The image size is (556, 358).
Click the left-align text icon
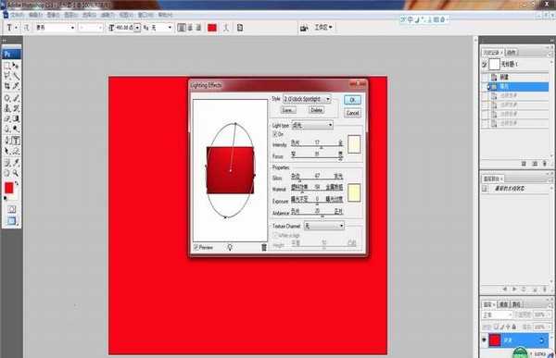pyautogui.click(x=182, y=28)
